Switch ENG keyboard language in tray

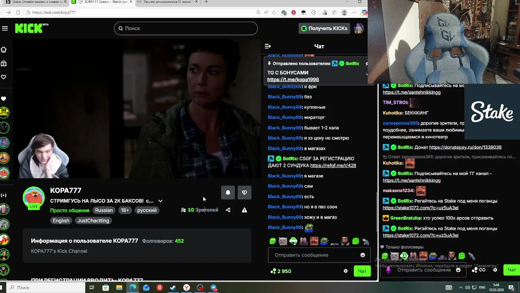(x=482, y=288)
